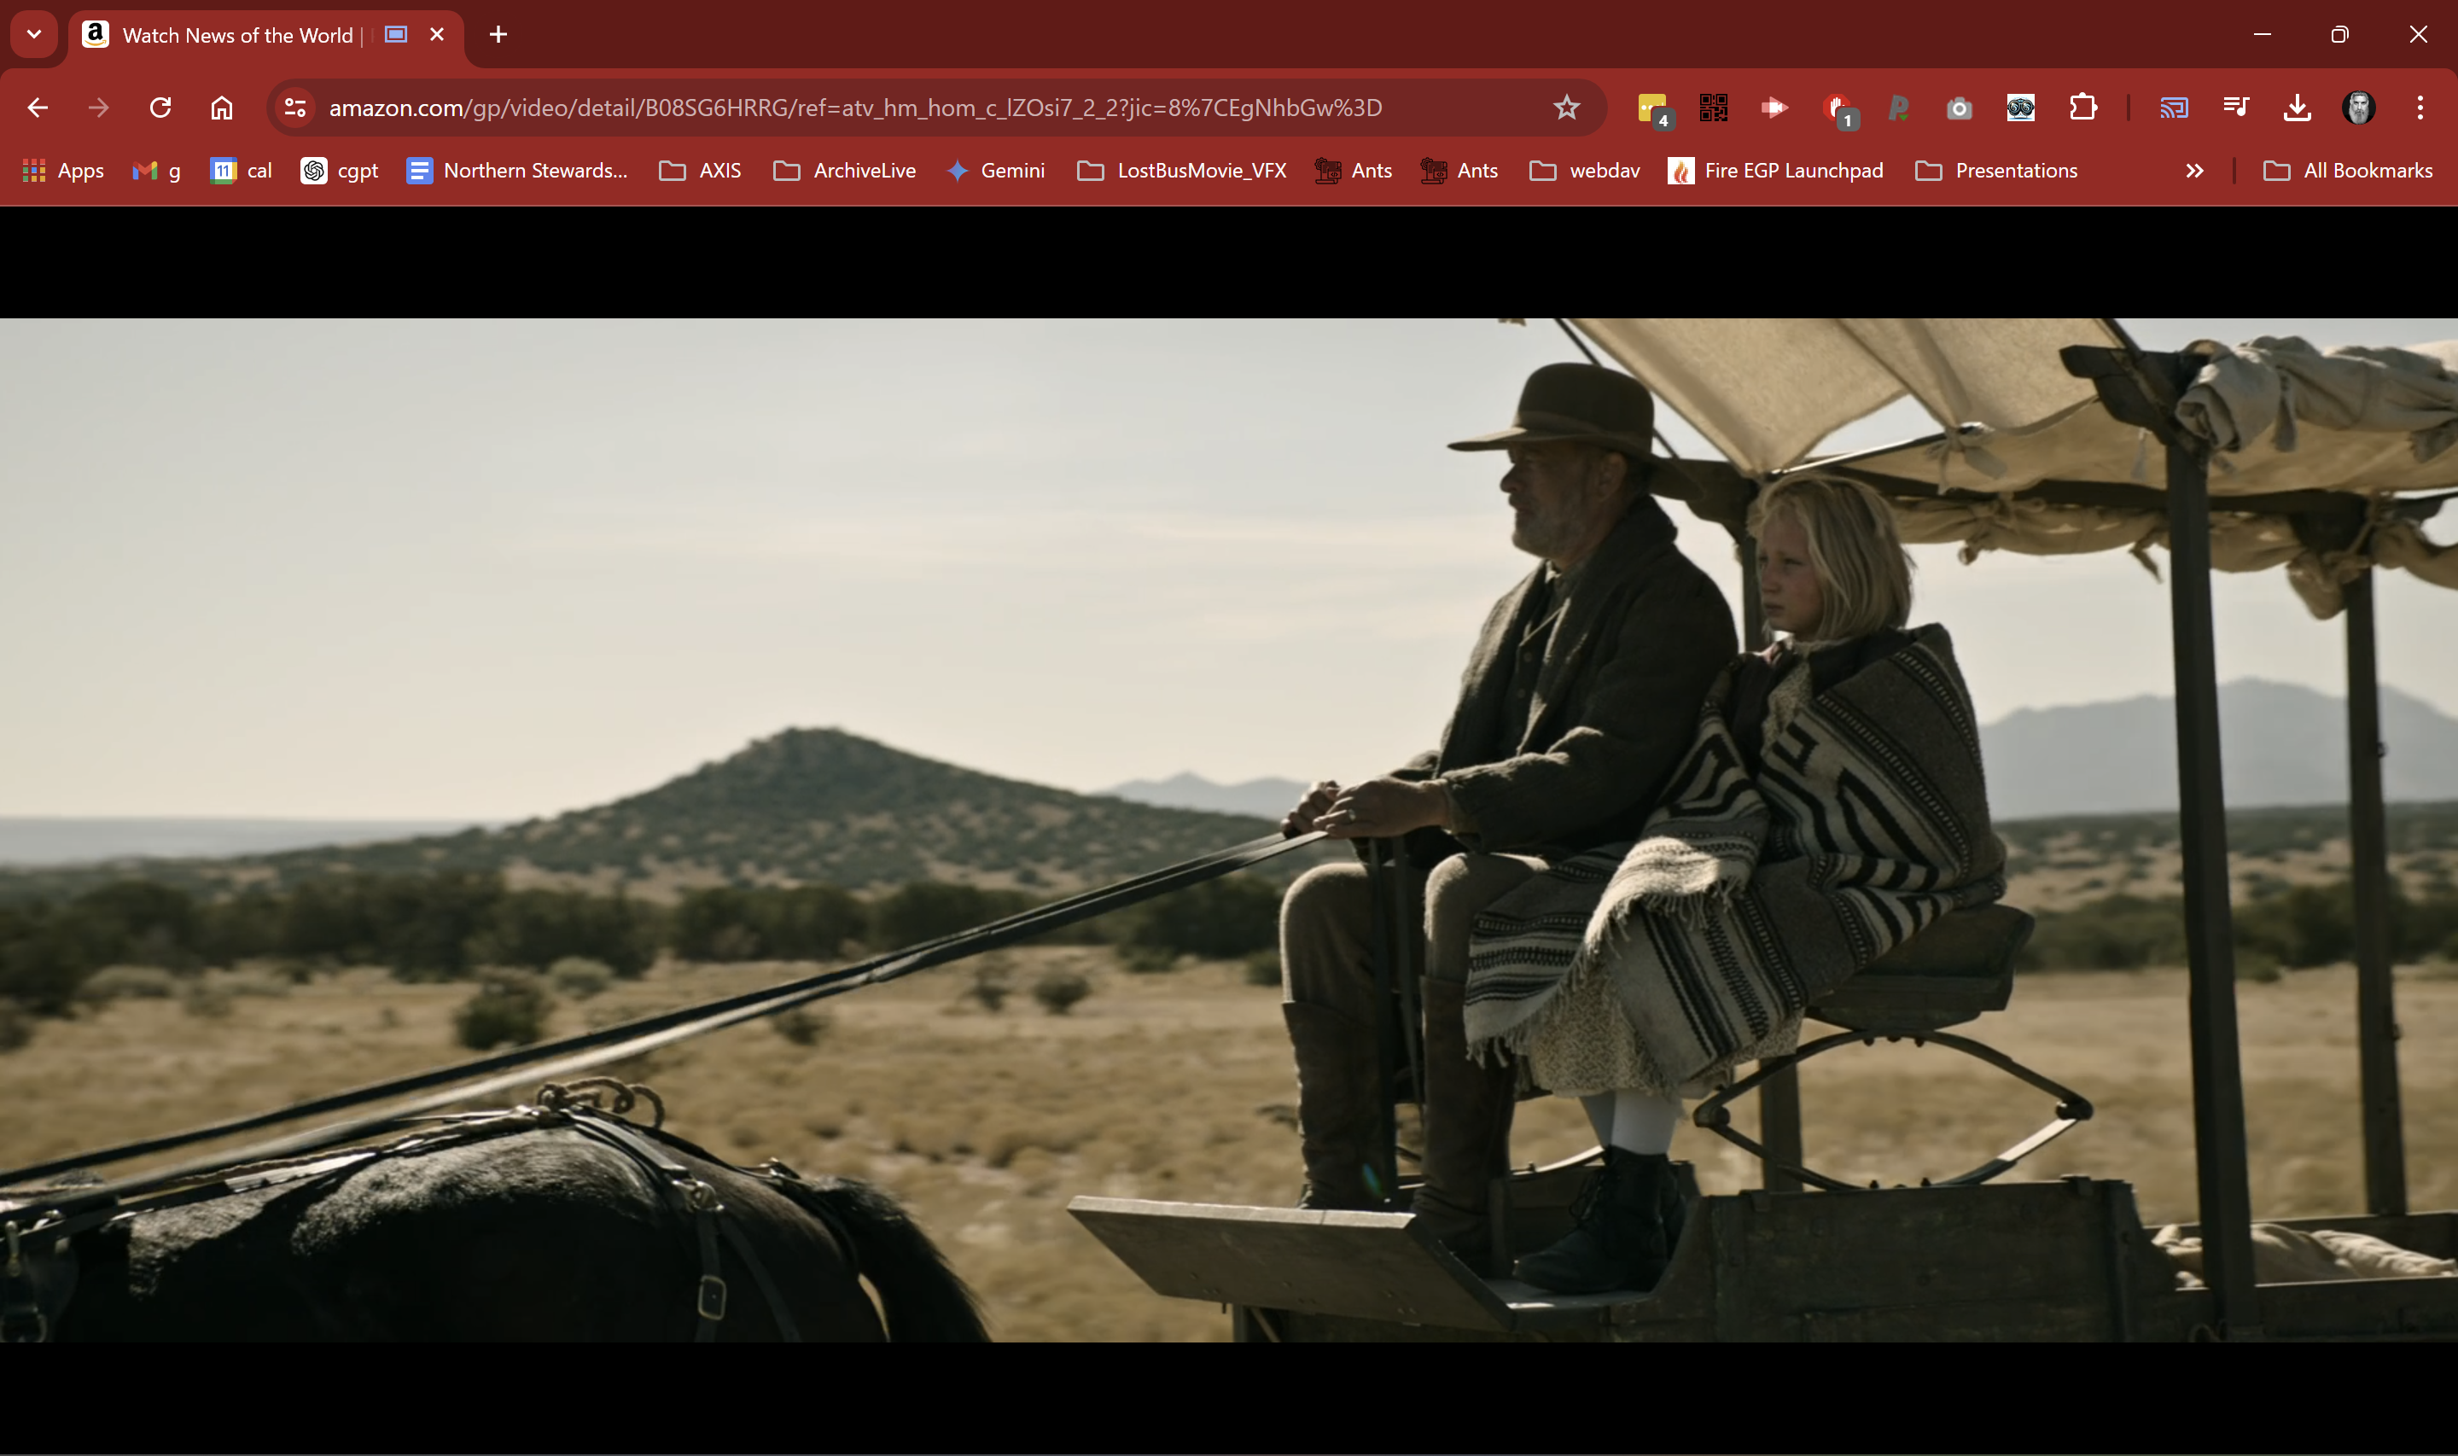Close the Watch News of the World tab

pos(438,34)
